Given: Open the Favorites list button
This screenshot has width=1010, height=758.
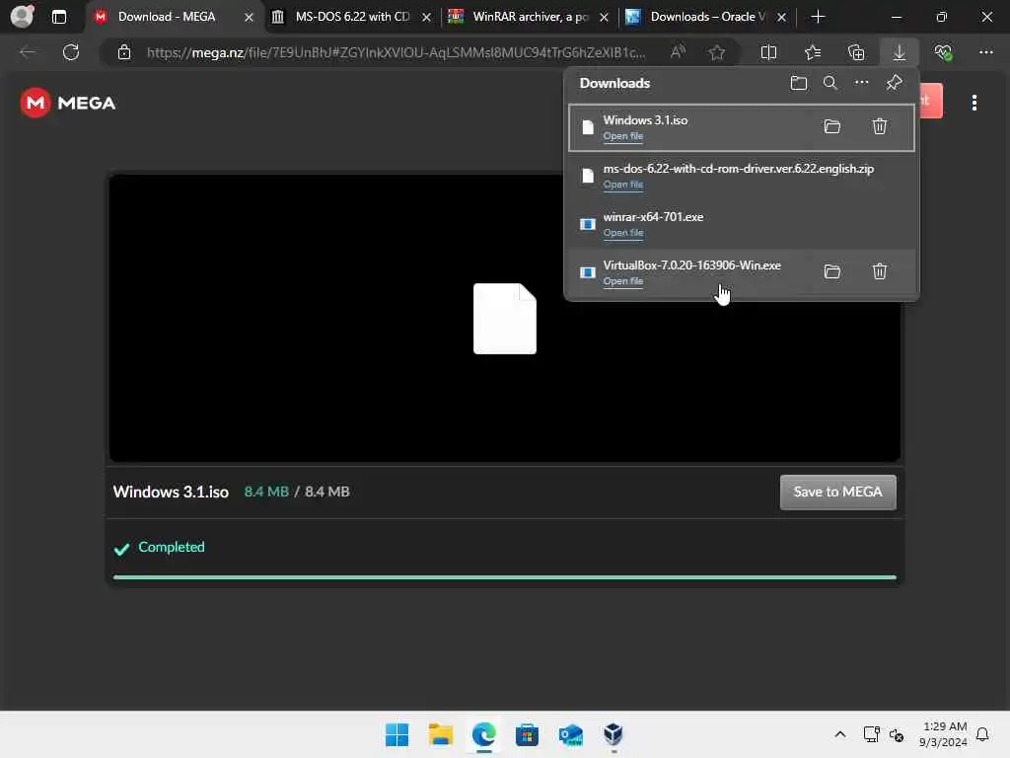Looking at the screenshot, I should pos(813,52).
